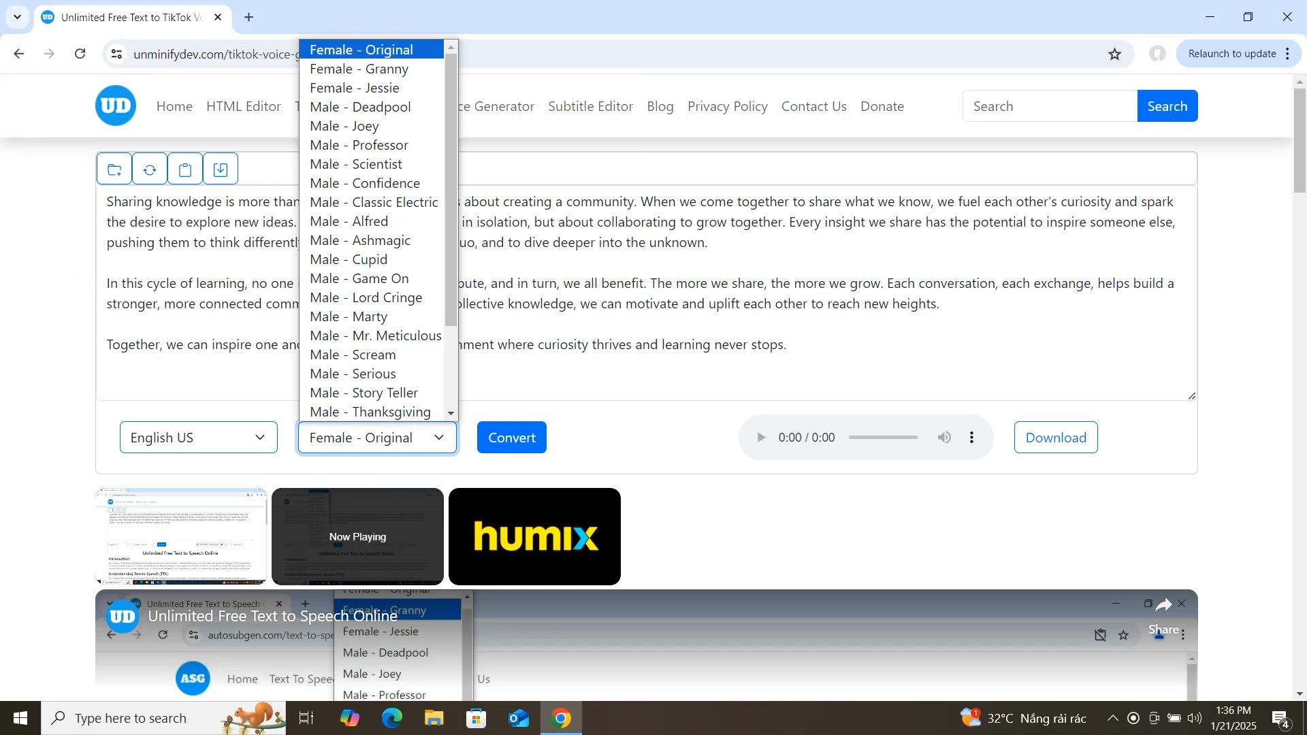The height and width of the screenshot is (735, 1307).
Task: Open the Privacy Policy link
Action: point(728,106)
